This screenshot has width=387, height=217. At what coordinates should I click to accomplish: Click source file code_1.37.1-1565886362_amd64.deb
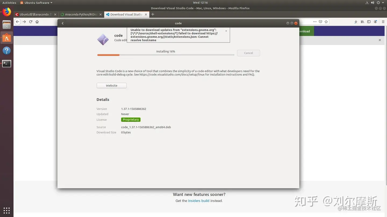click(x=146, y=127)
